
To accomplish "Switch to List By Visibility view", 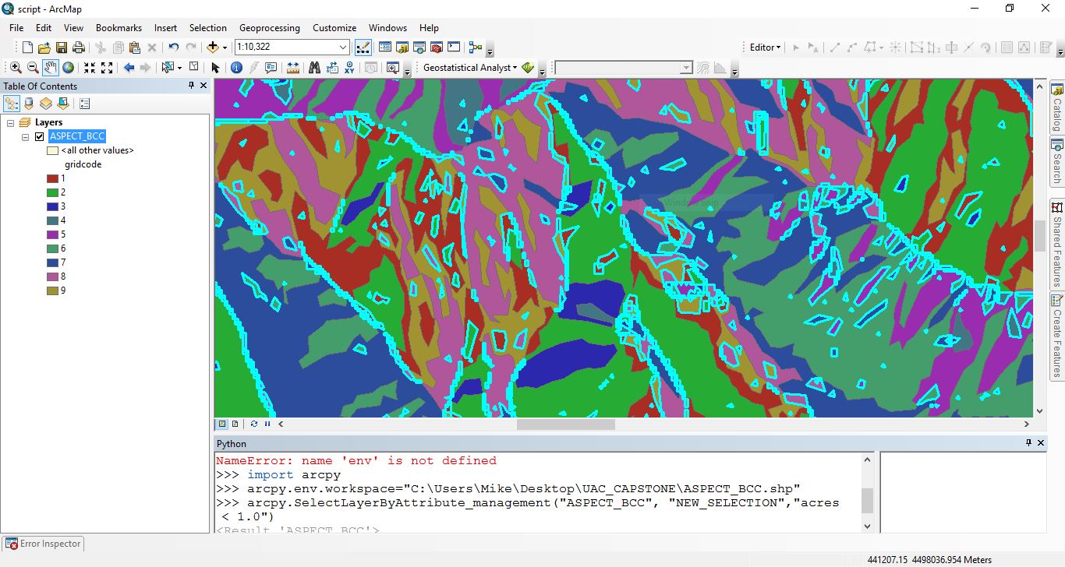I will click(x=46, y=103).
